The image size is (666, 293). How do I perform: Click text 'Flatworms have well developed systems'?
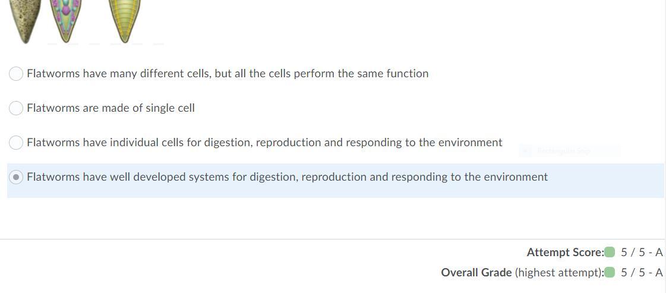point(287,177)
